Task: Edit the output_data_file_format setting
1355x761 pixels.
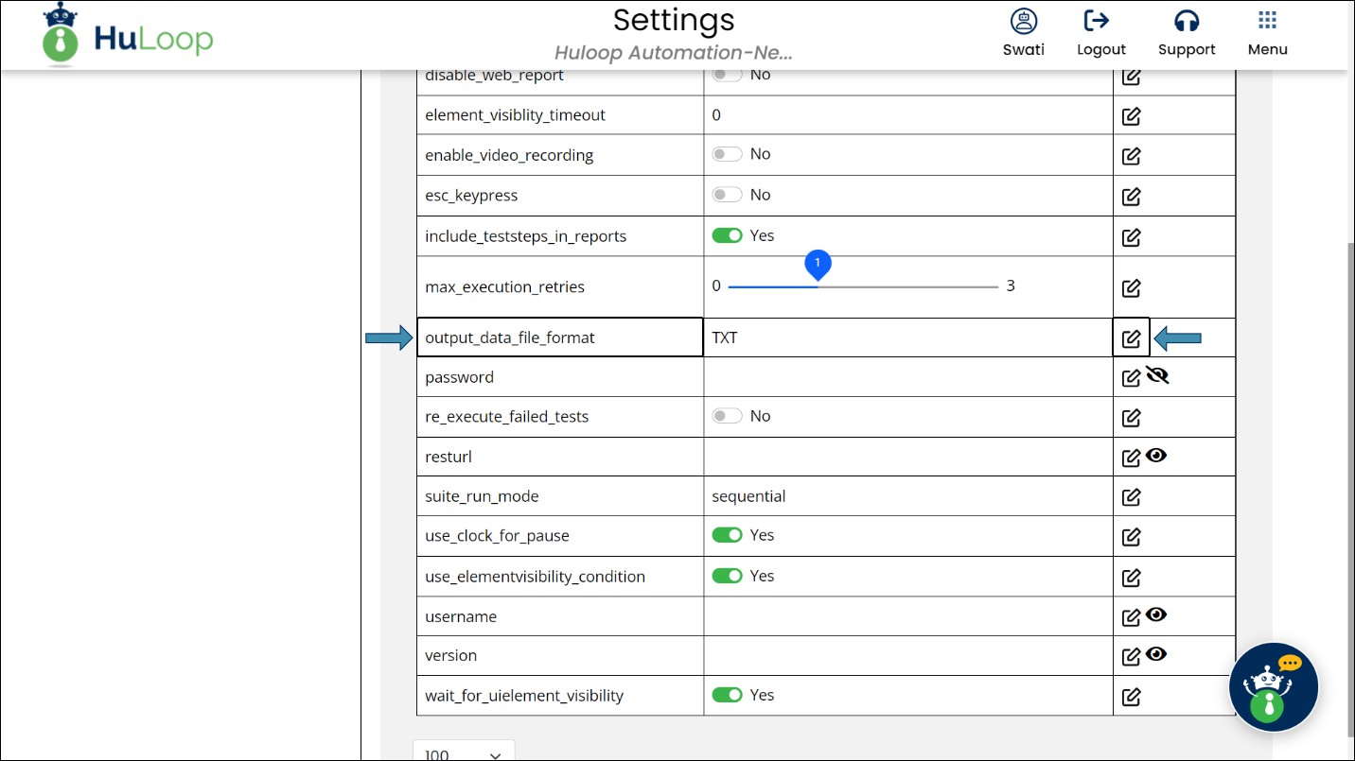Action: pos(1131,338)
